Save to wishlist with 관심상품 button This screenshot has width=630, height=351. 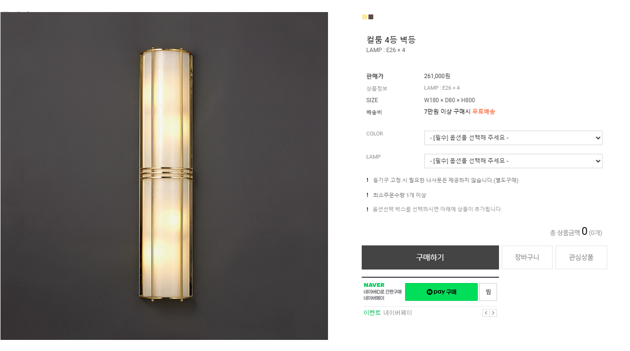581,257
